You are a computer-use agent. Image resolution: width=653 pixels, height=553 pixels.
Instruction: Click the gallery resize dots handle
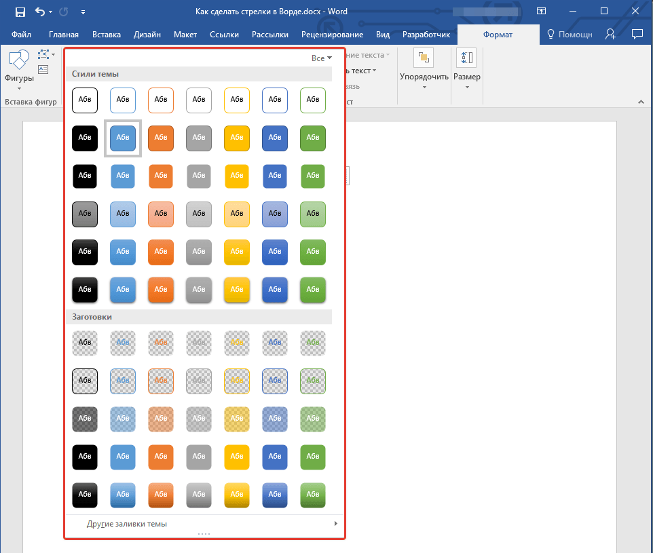tap(204, 535)
